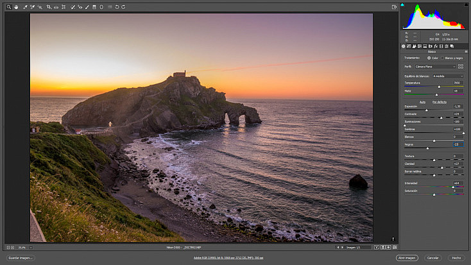Click the Intensidad value field
The image size is (471, 265).
tap(458, 183)
